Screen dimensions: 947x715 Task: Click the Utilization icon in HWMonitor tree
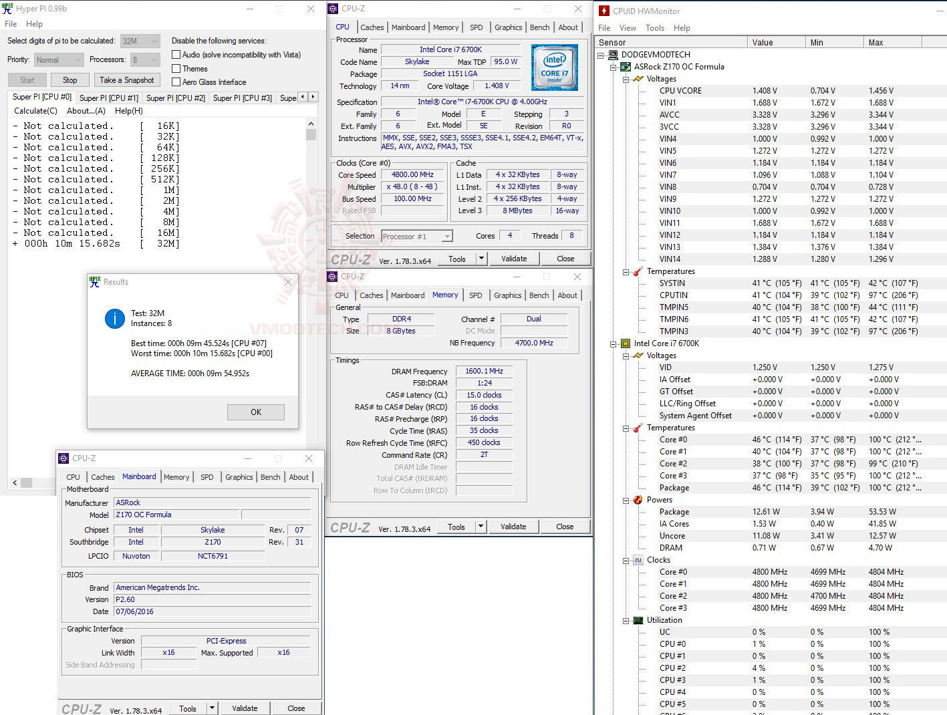click(x=638, y=620)
